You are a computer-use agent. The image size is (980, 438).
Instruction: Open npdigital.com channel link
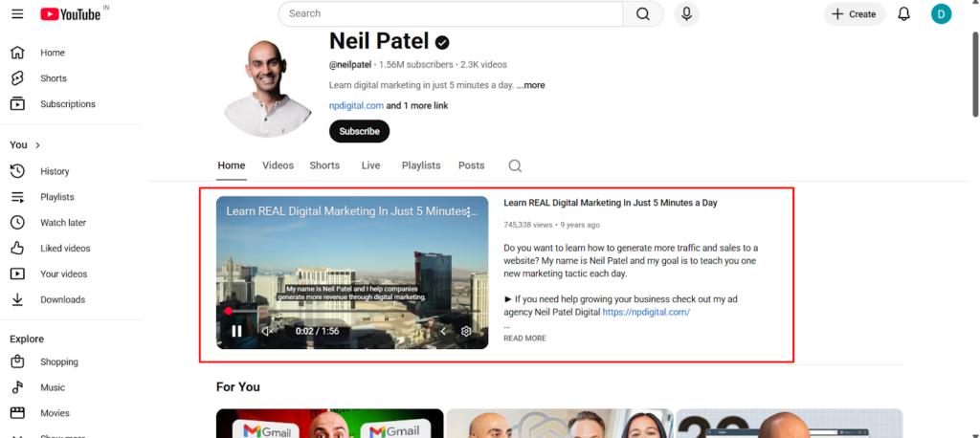coord(356,105)
